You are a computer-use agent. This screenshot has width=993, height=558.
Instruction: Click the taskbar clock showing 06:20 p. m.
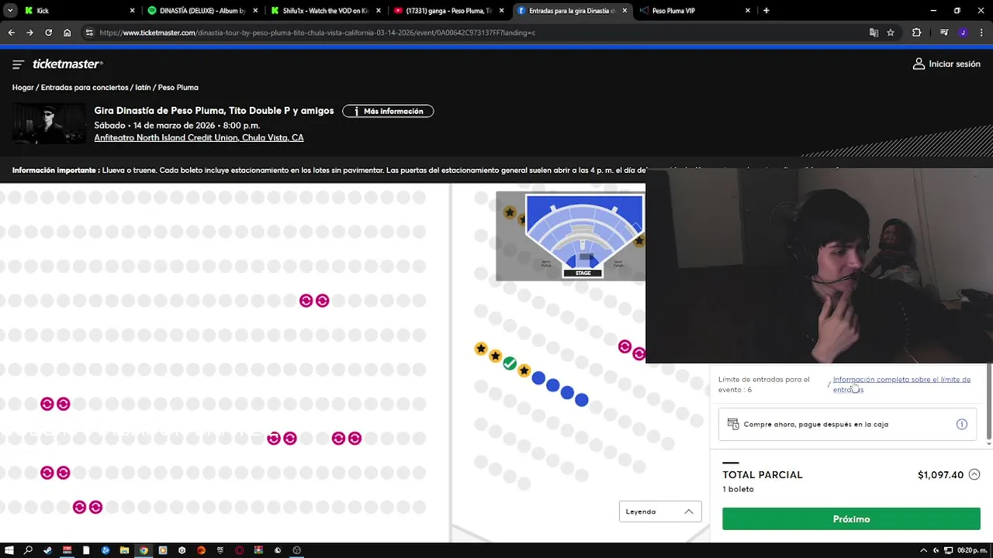coord(972,550)
